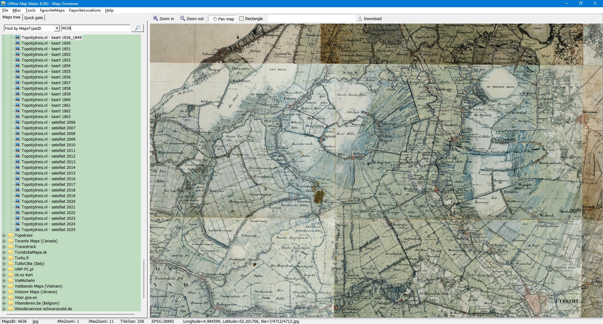The height and width of the screenshot is (324, 603).
Task: Click the Zoom out tool
Action: (x=192, y=19)
